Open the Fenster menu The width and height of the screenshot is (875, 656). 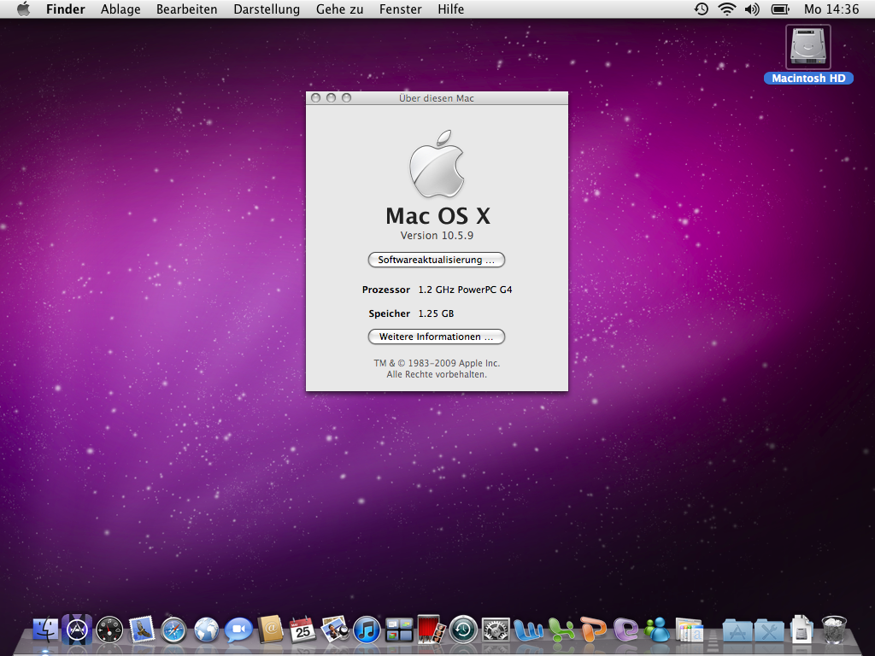400,9
